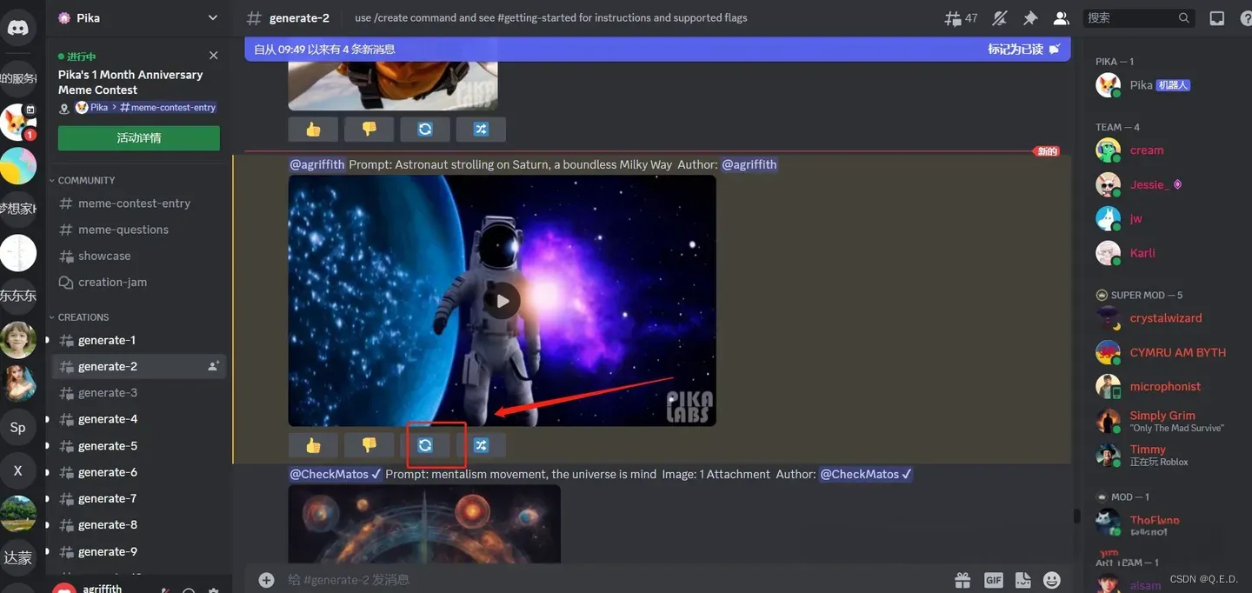The height and width of the screenshot is (593, 1252).
Task: Click regenerate icon under astronaut video
Action: pos(425,445)
